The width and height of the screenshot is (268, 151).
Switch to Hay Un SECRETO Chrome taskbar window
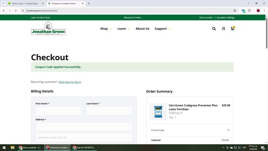click(84, 148)
